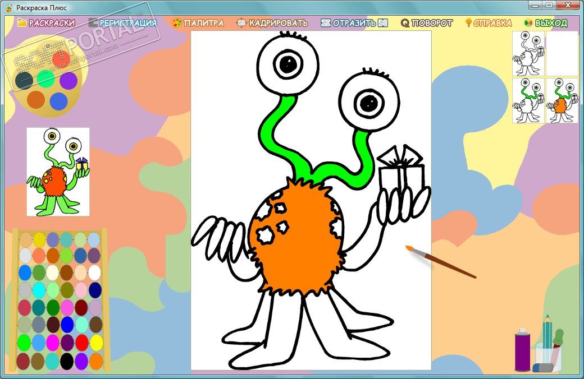Choose the slate gray swatch in sixth row

tap(39, 325)
